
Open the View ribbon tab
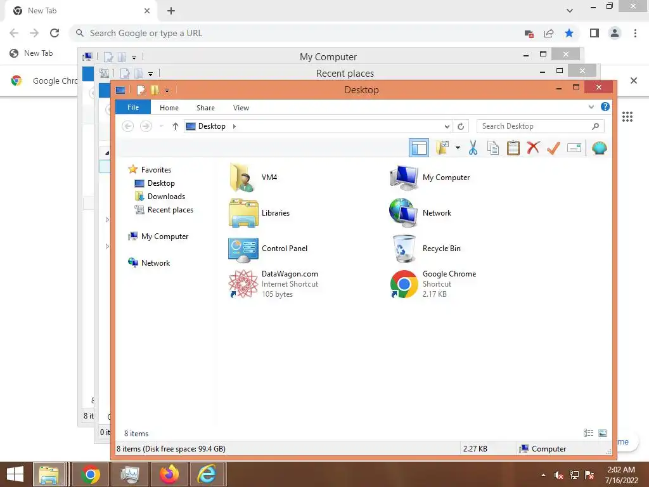click(241, 108)
